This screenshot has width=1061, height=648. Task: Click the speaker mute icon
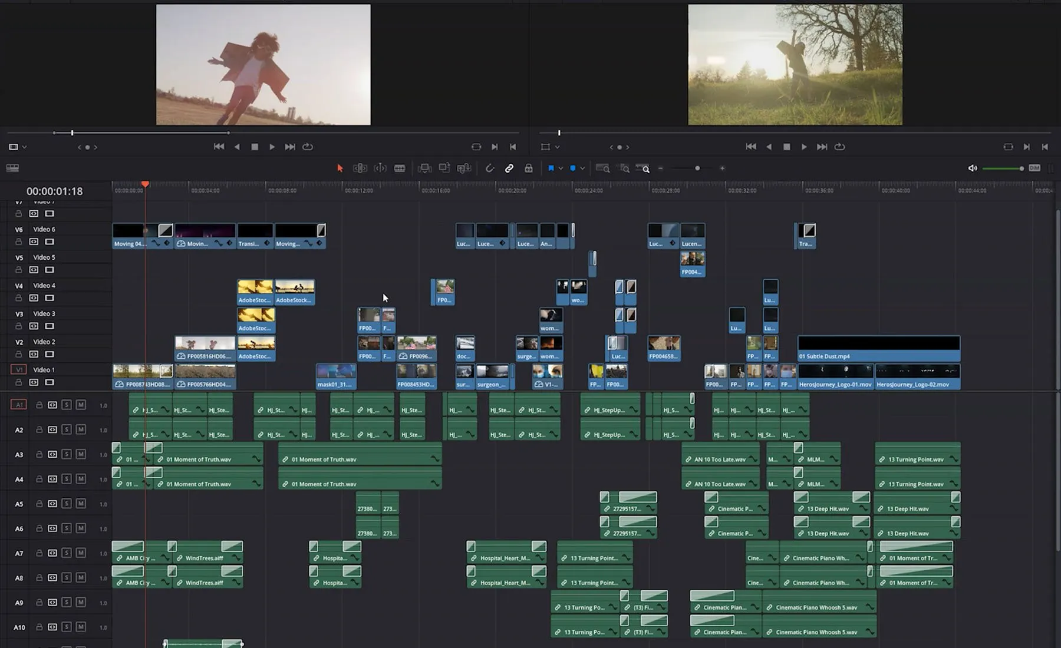[x=973, y=168]
